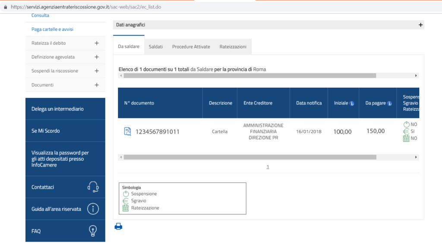Image resolution: width=442 pixels, height=246 pixels.
Task: Click info icon beside Da pagare header
Action: pos(389,103)
